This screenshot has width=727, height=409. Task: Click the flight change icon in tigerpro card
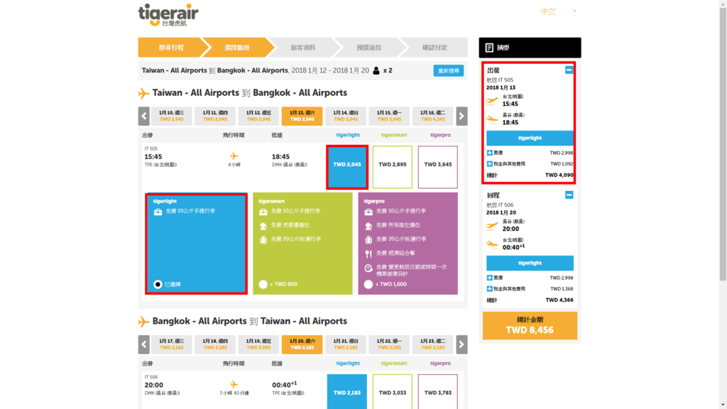click(x=368, y=268)
